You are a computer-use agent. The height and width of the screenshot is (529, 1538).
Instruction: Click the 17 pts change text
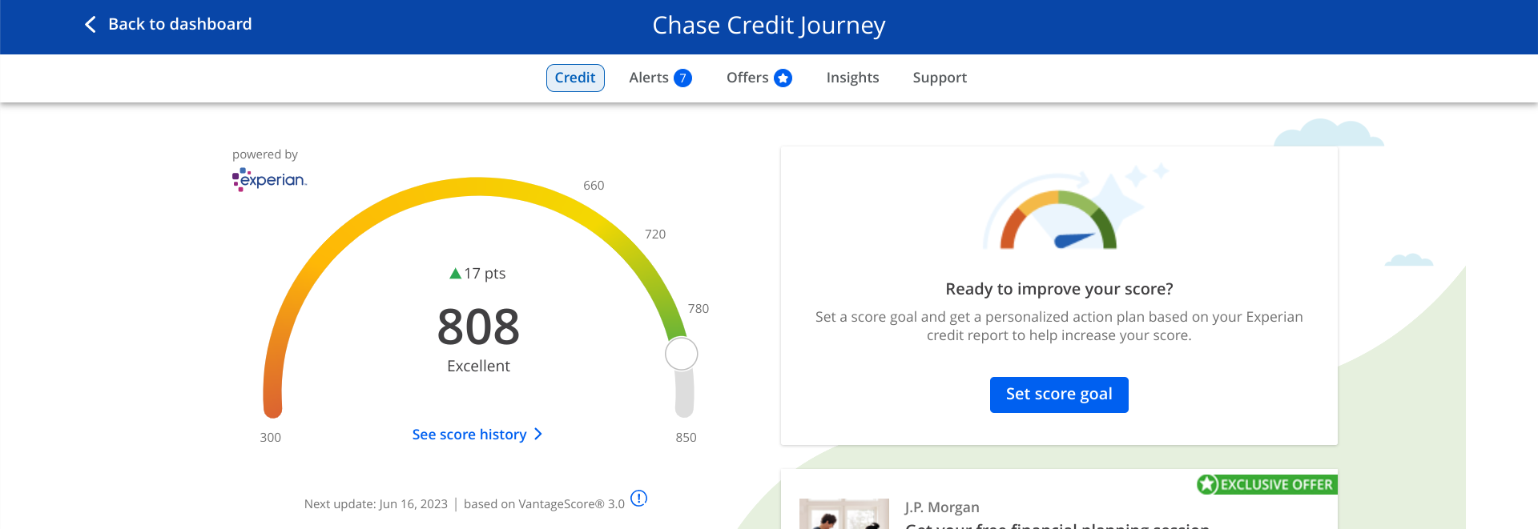point(485,274)
